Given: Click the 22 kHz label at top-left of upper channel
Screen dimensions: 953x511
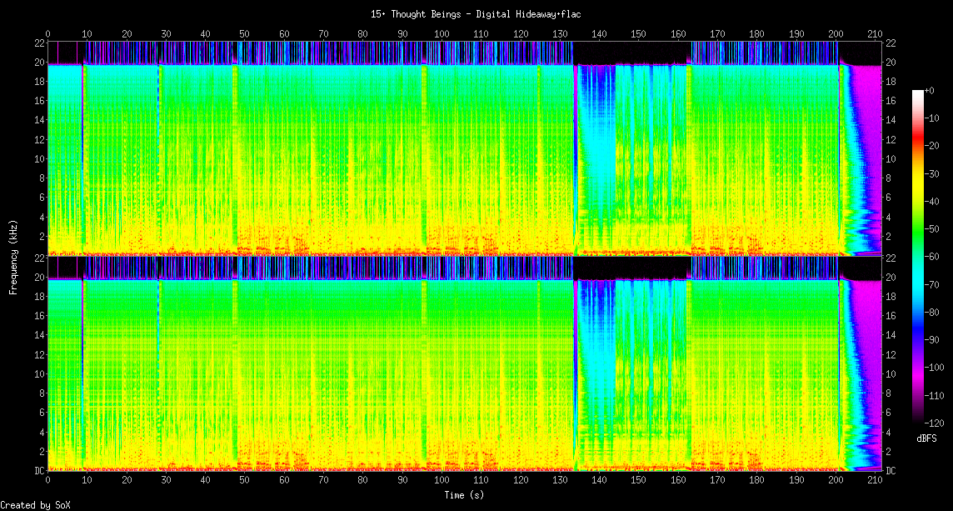Looking at the screenshot, I should point(39,43).
